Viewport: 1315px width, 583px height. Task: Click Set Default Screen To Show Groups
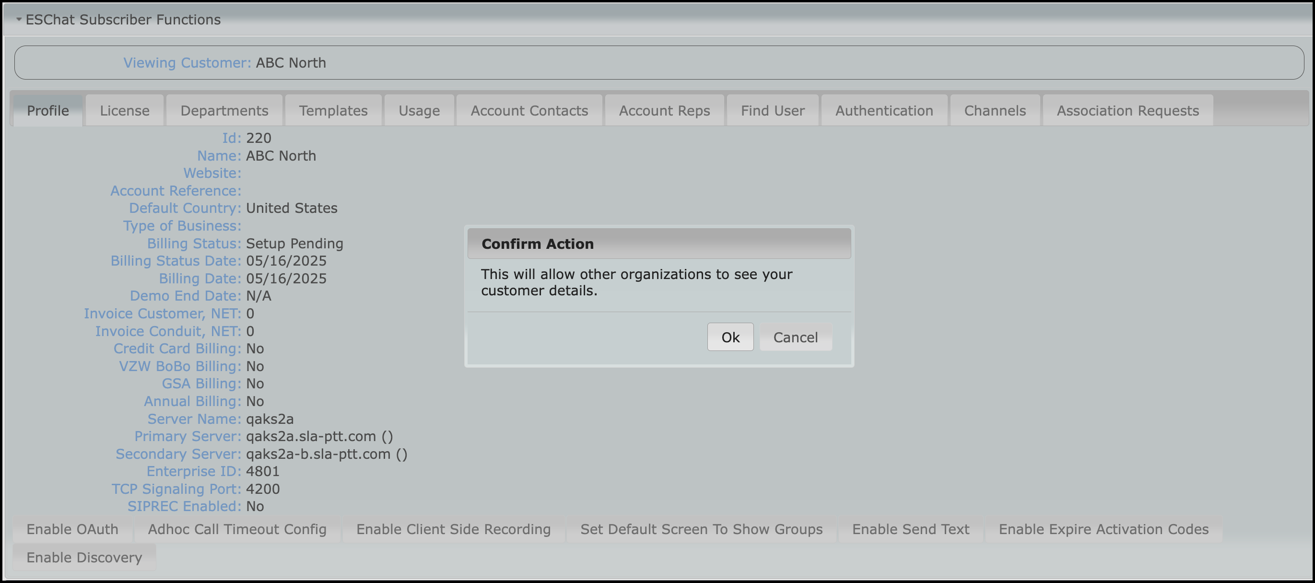pos(702,529)
